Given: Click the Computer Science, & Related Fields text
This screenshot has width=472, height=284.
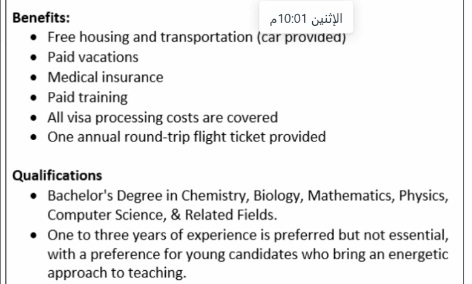Looking at the screenshot, I should click(162, 215).
